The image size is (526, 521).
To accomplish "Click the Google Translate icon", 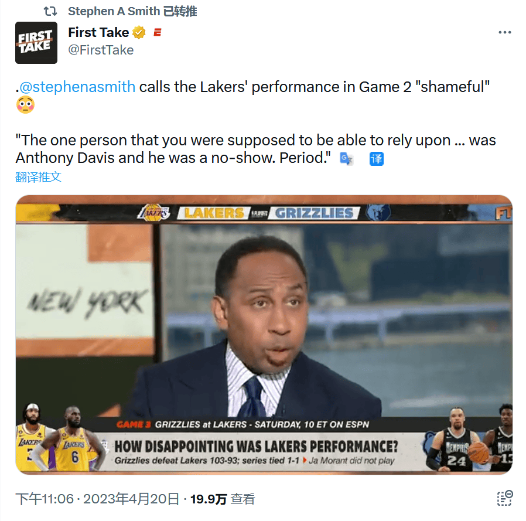I will tap(346, 158).
